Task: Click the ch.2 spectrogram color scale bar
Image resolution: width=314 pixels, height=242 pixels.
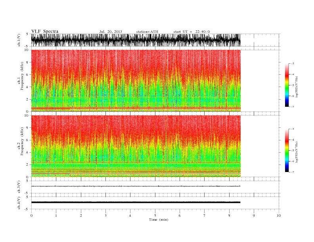Action: 287,151
